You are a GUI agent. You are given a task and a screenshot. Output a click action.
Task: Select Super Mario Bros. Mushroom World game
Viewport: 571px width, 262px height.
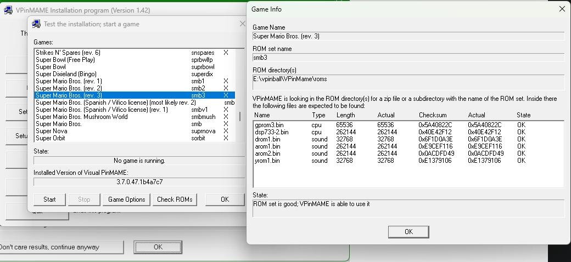coord(81,117)
